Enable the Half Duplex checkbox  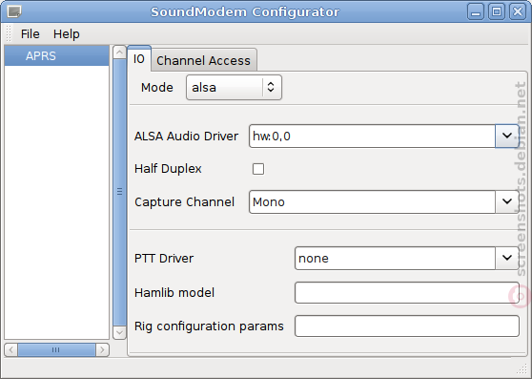click(x=258, y=169)
